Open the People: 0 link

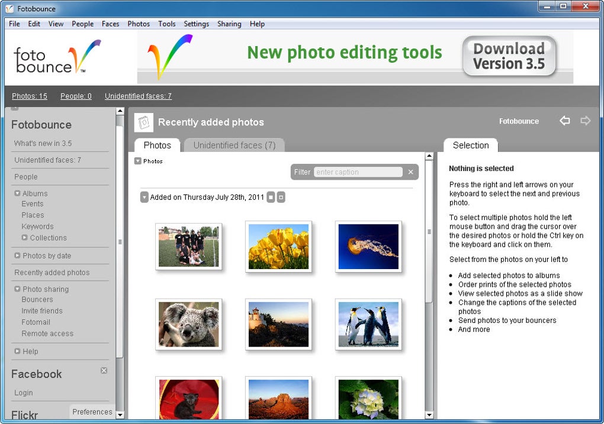point(76,96)
